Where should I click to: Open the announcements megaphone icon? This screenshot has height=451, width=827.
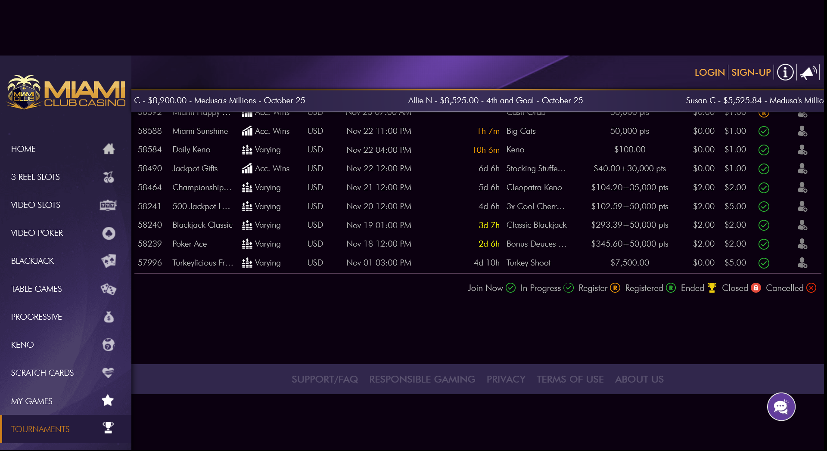pos(808,72)
